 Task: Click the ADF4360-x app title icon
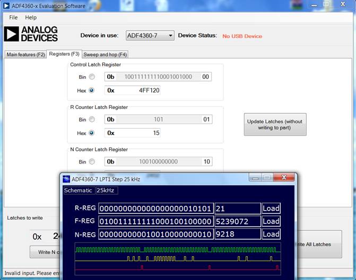pos(6,6)
